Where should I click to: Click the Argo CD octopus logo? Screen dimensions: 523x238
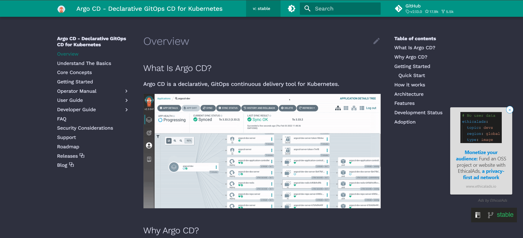[61, 9]
